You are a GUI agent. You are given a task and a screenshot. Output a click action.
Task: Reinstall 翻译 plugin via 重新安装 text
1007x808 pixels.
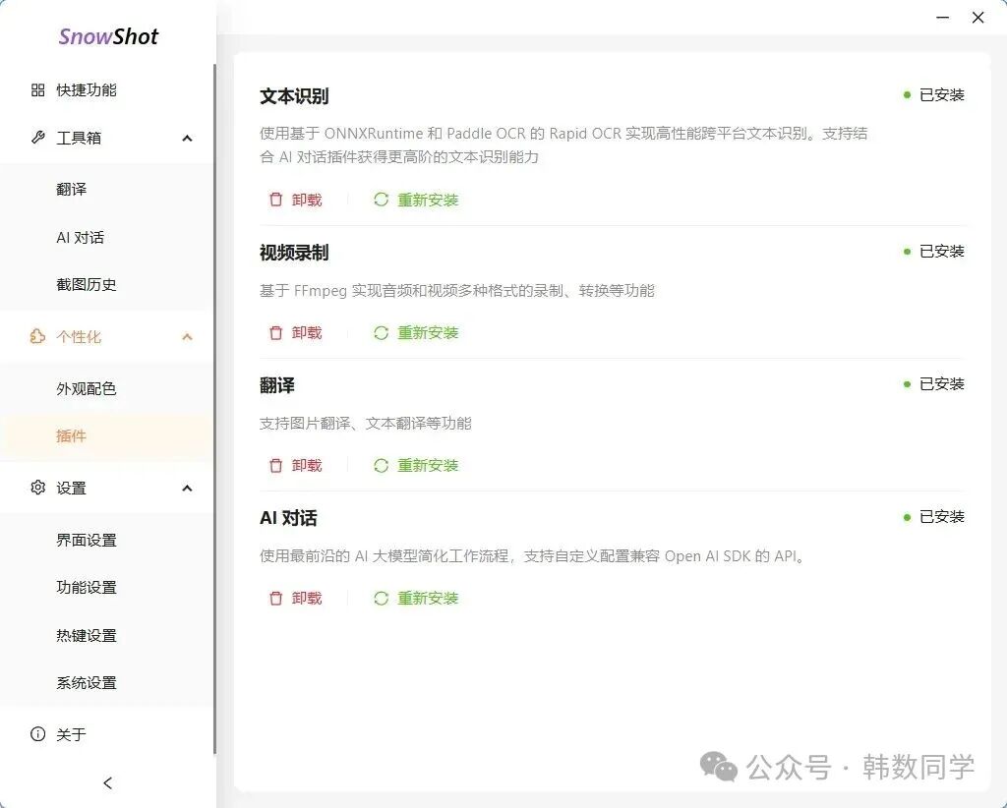pyautogui.click(x=428, y=465)
